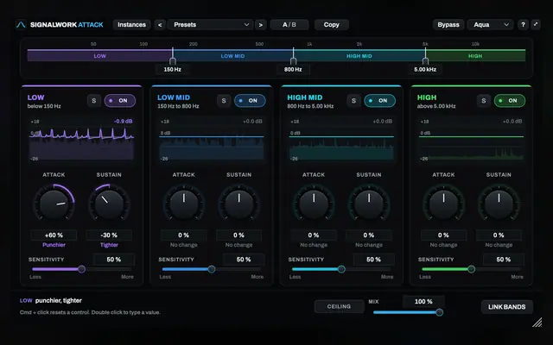Image resolution: width=553 pixels, height=345 pixels.
Task: Select the LOW segment in the crossover bar
Action: (x=100, y=55)
